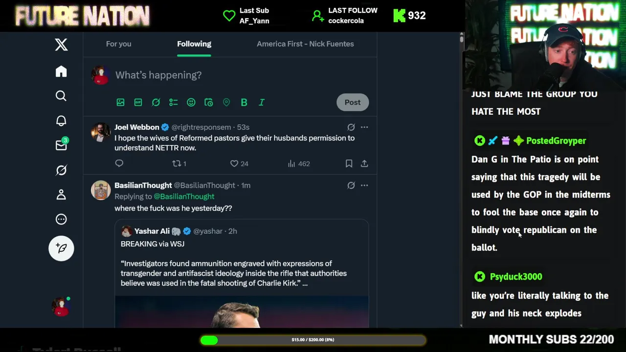626x352 pixels.
Task: Open Explore with the magnifier icon
Action: pos(61,96)
